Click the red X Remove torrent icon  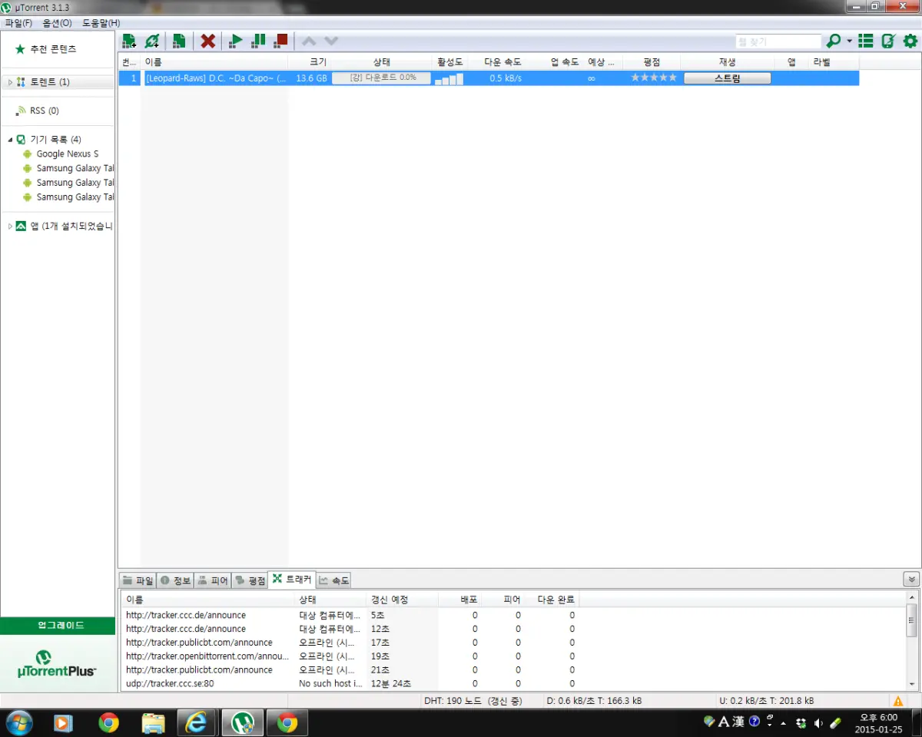(x=207, y=41)
